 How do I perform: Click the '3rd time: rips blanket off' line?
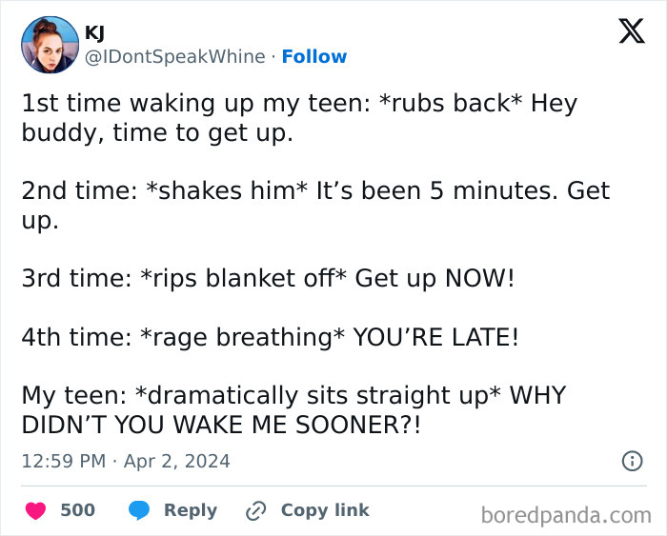(x=268, y=279)
